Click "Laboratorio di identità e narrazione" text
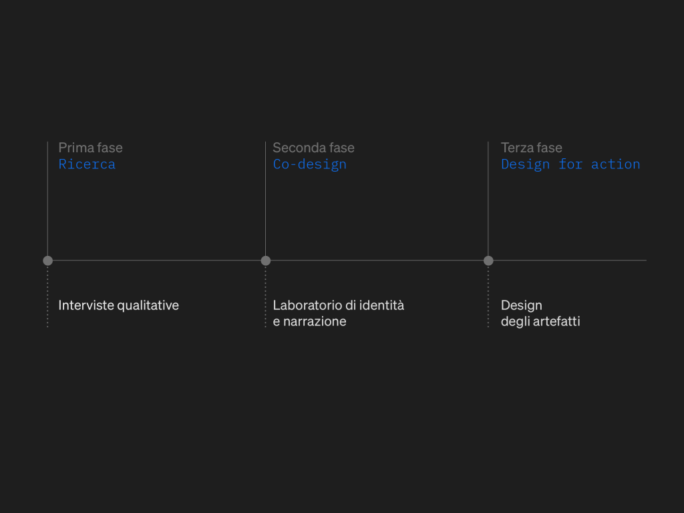The image size is (684, 513). pos(338,313)
